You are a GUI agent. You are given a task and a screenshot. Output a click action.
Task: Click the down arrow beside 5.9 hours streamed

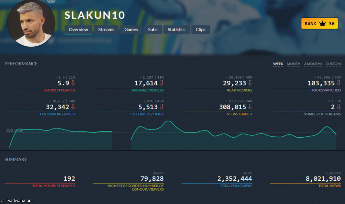(73, 83)
